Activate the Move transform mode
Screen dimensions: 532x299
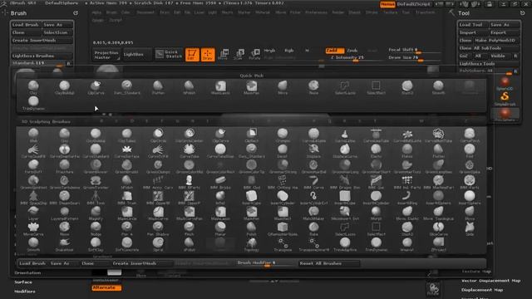click(224, 54)
